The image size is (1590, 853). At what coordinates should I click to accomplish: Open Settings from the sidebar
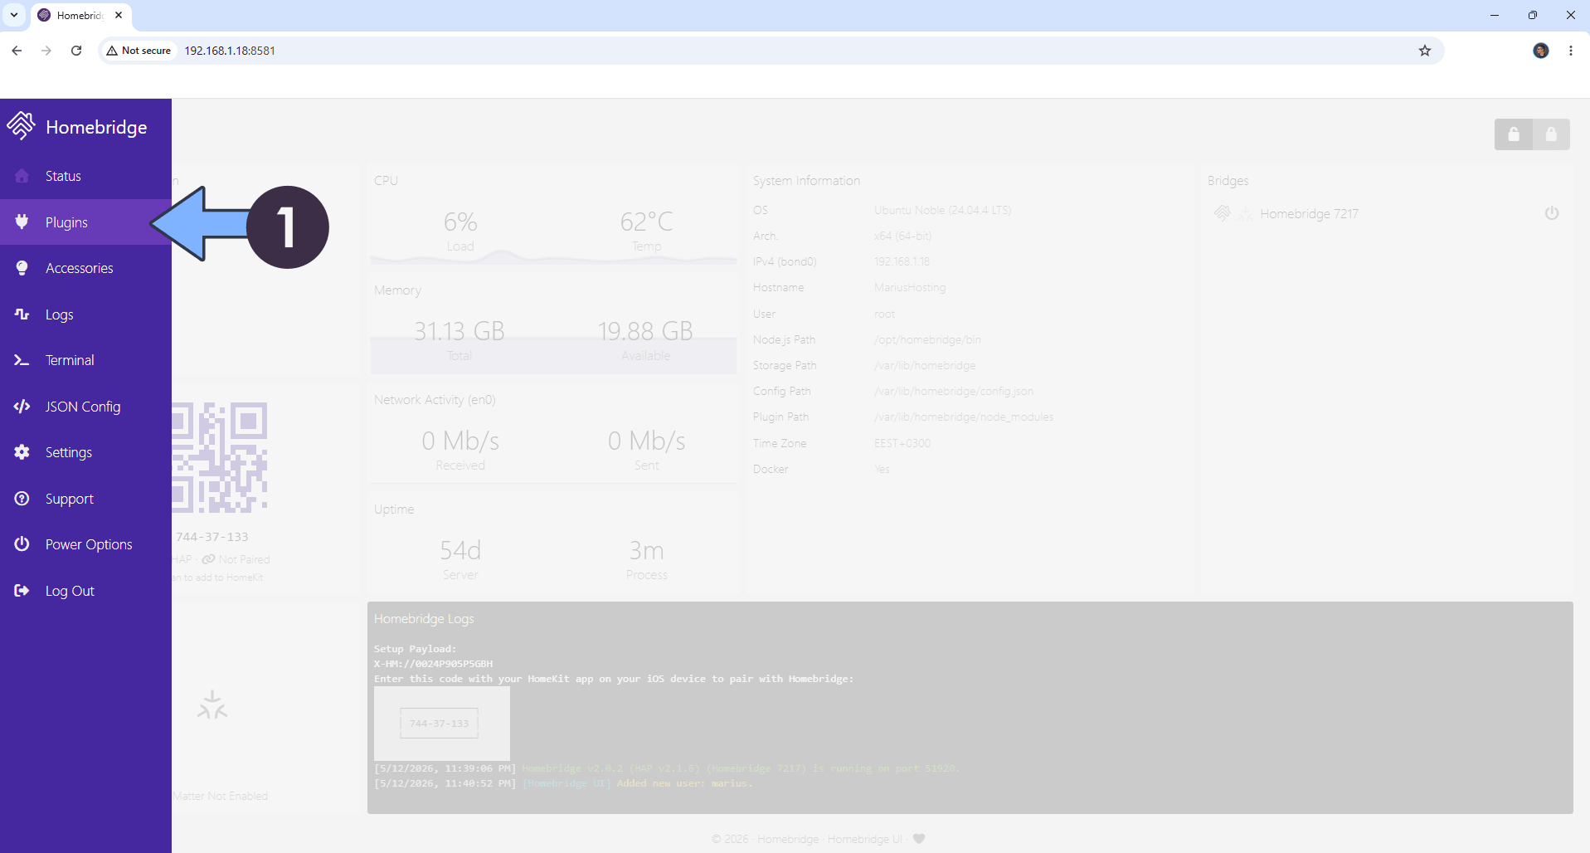(85, 452)
